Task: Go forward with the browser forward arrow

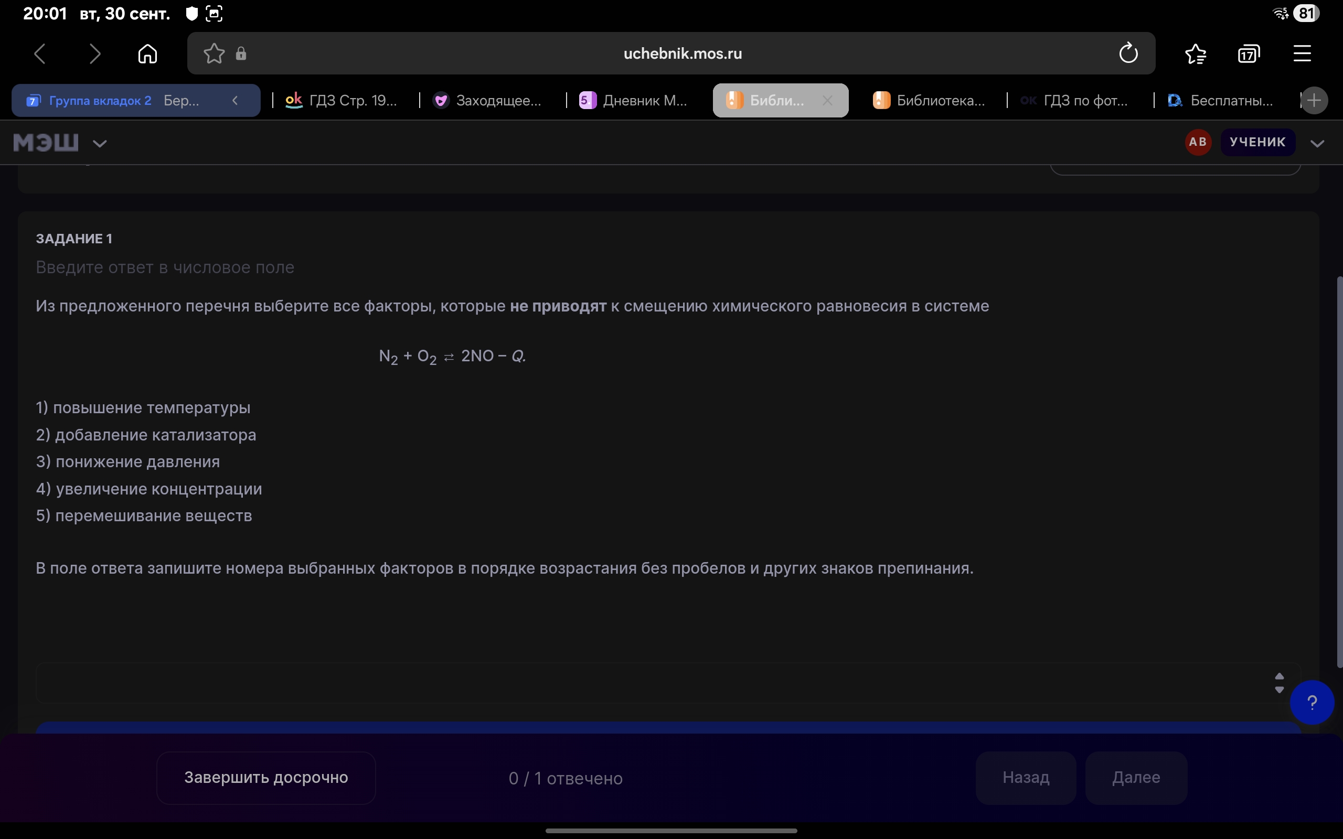Action: click(95, 54)
